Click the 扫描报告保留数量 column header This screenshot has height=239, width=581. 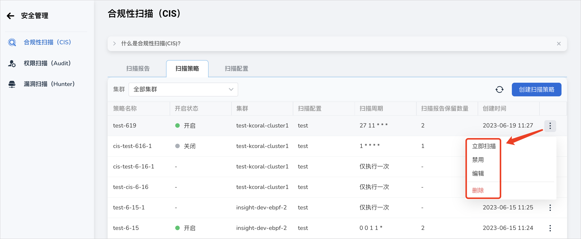445,109
